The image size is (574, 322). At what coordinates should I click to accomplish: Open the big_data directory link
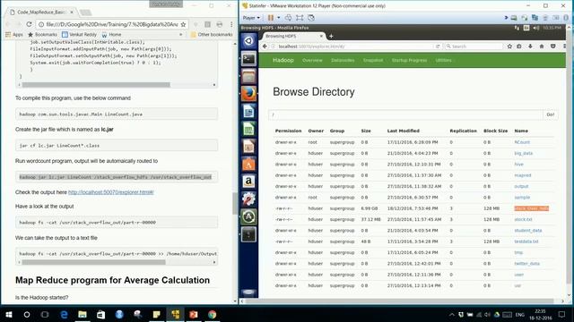pos(524,153)
